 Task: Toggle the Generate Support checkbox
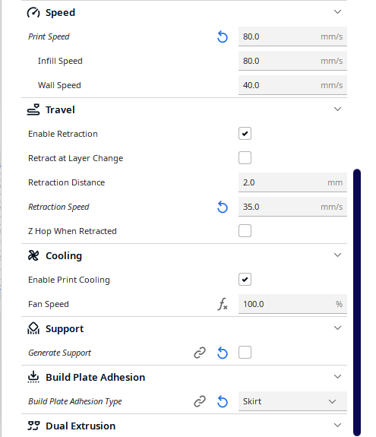(x=245, y=353)
